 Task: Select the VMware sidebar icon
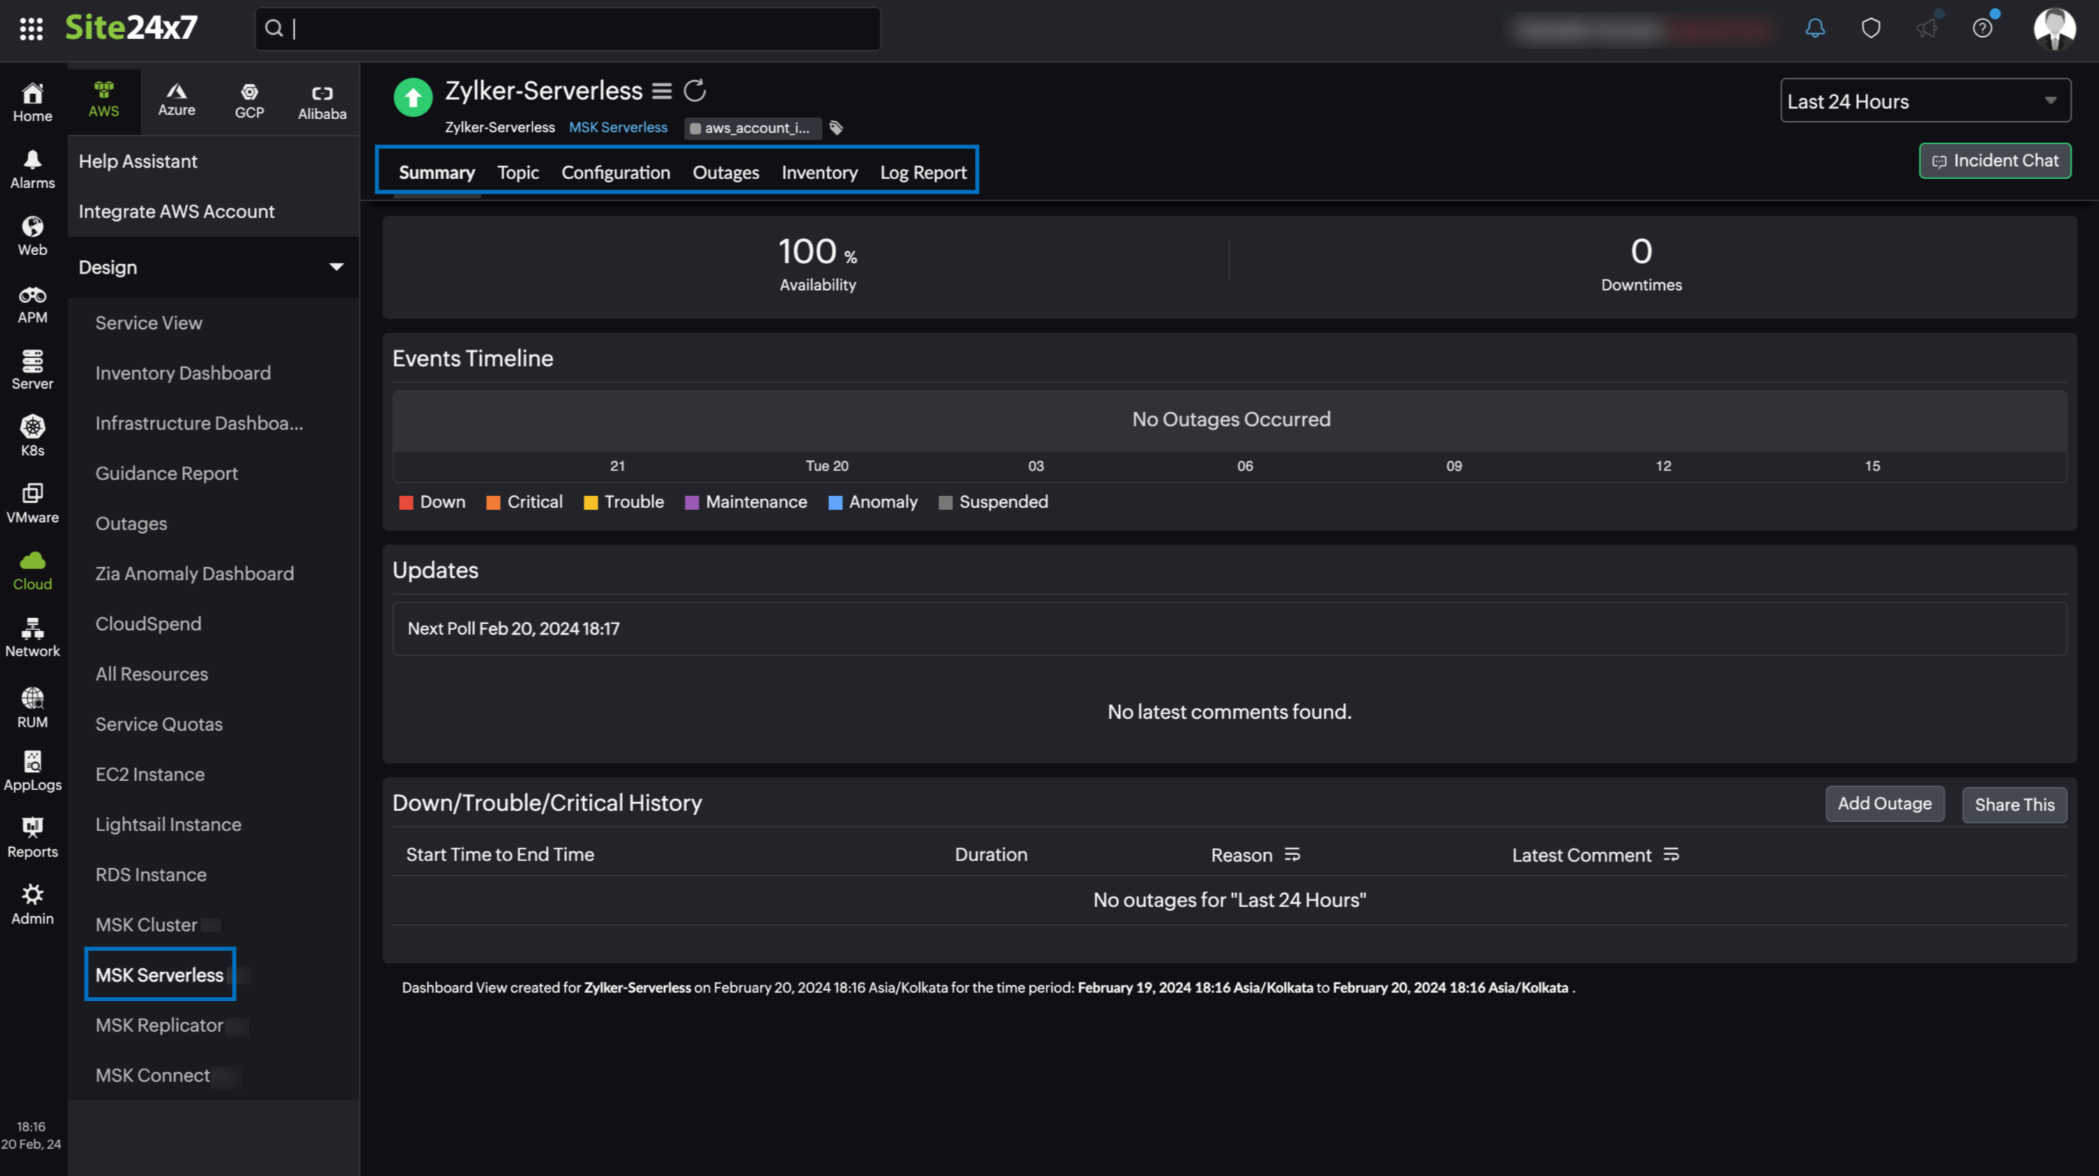pos(32,502)
